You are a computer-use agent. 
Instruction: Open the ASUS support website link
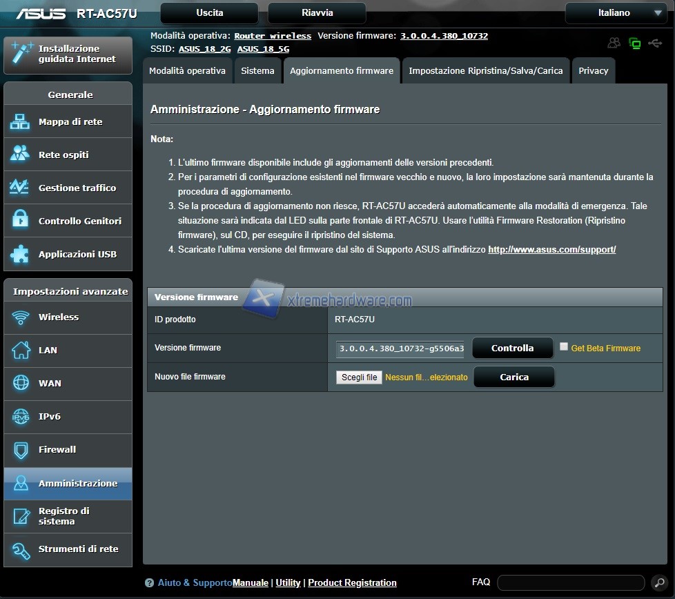coord(551,250)
